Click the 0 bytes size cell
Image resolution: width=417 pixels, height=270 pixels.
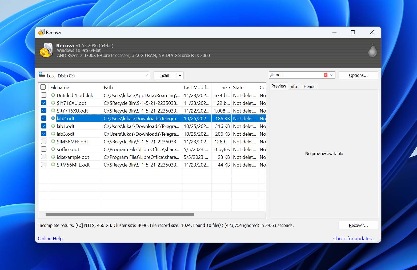222,149
